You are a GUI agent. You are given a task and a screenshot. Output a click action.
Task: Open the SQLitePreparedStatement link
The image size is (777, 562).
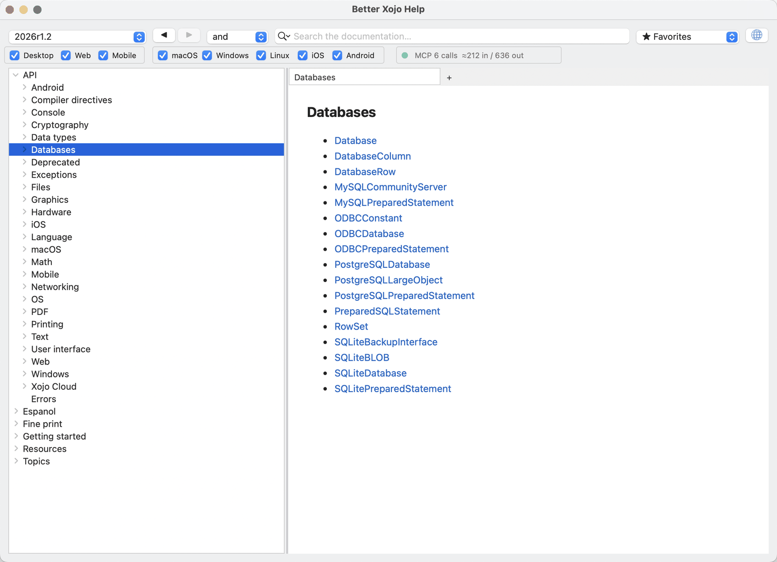(393, 389)
